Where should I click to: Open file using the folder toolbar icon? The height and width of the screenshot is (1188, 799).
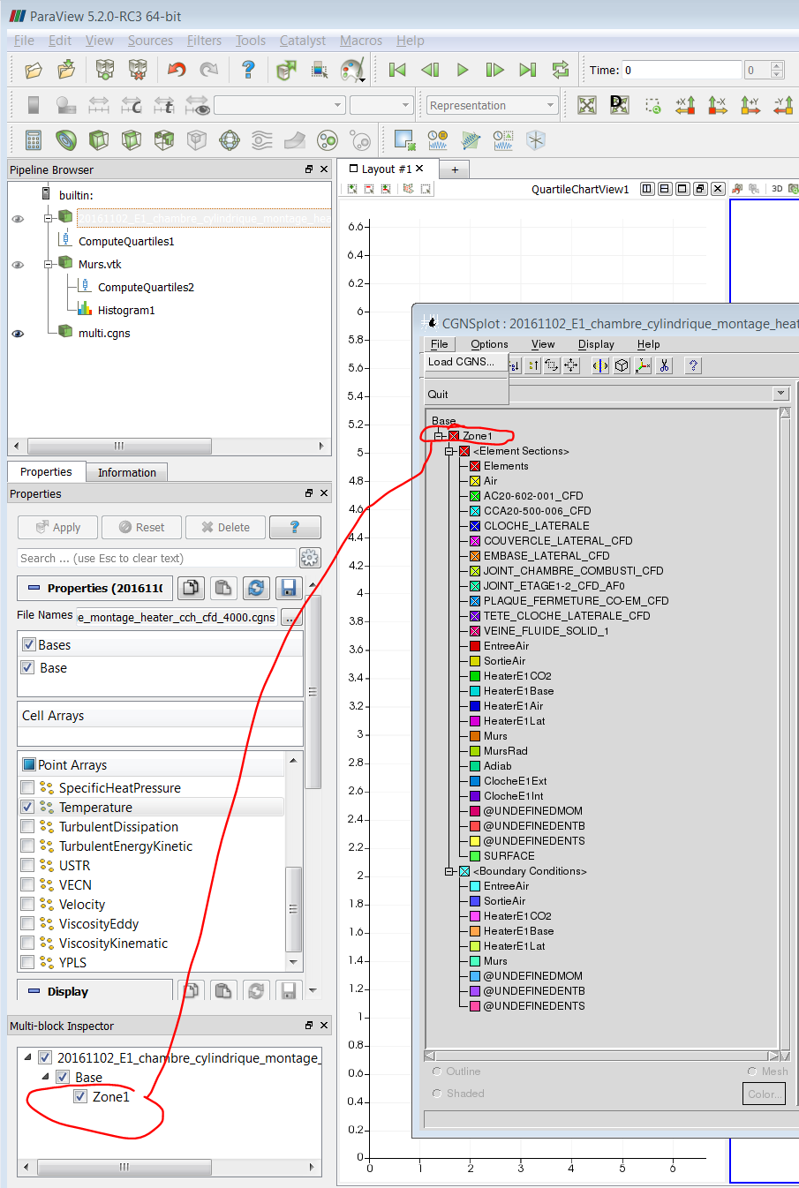[34, 70]
